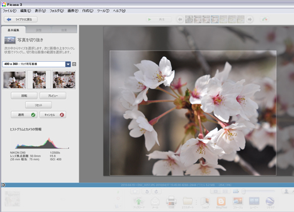Switch to the middle edit tab
Image resolution: width=294 pixels, height=212 pixels.
point(39,30)
